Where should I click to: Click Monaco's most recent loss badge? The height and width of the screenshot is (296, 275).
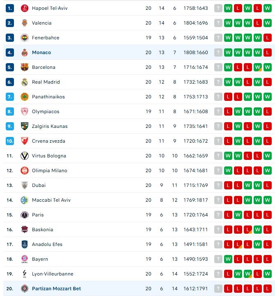(x=268, y=52)
